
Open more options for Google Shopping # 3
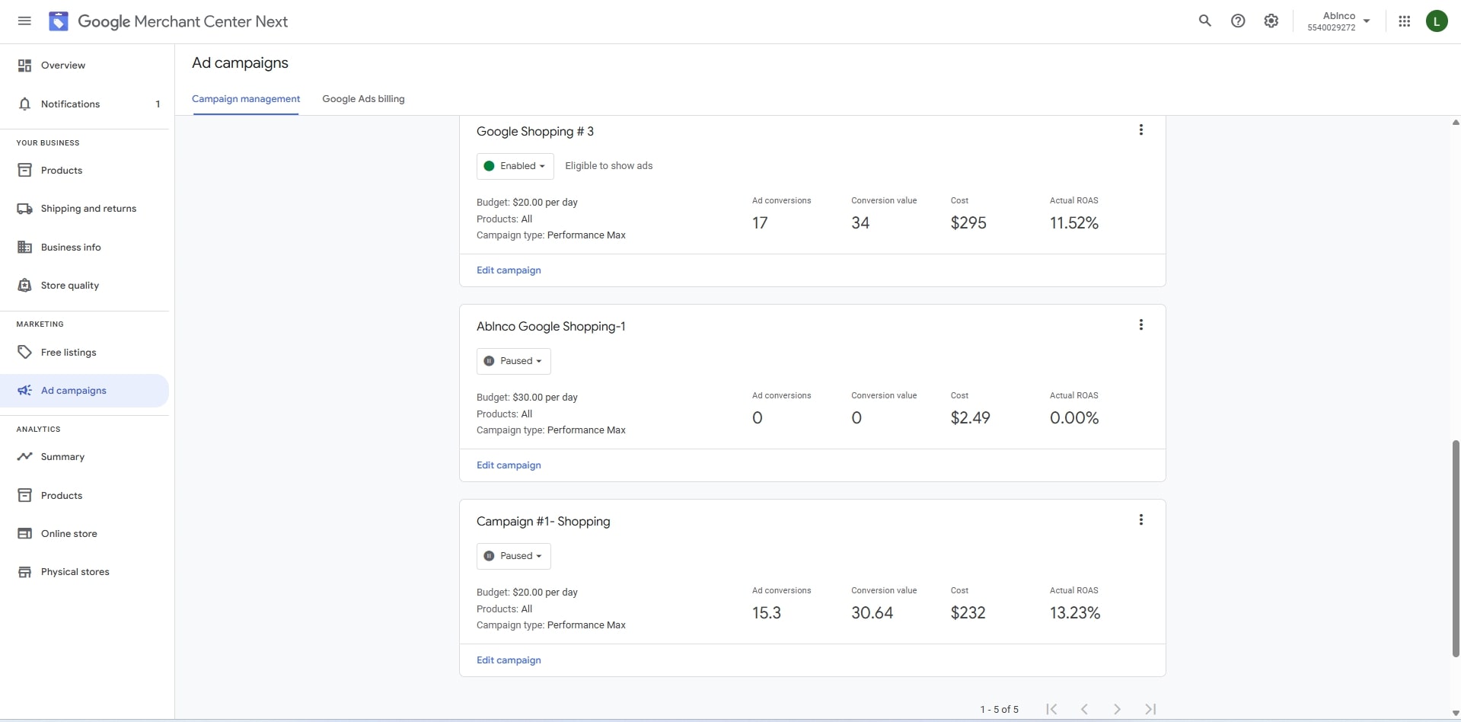[1140, 130]
